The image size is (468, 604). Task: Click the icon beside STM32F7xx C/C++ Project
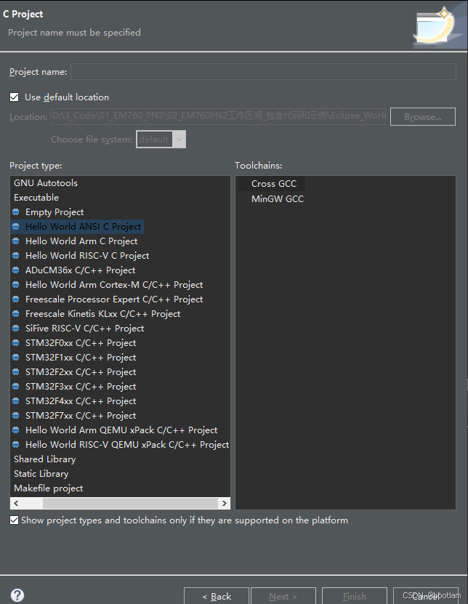[16, 416]
